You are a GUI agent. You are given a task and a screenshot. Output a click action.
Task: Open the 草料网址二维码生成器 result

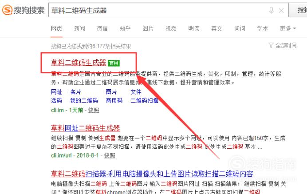(85, 128)
